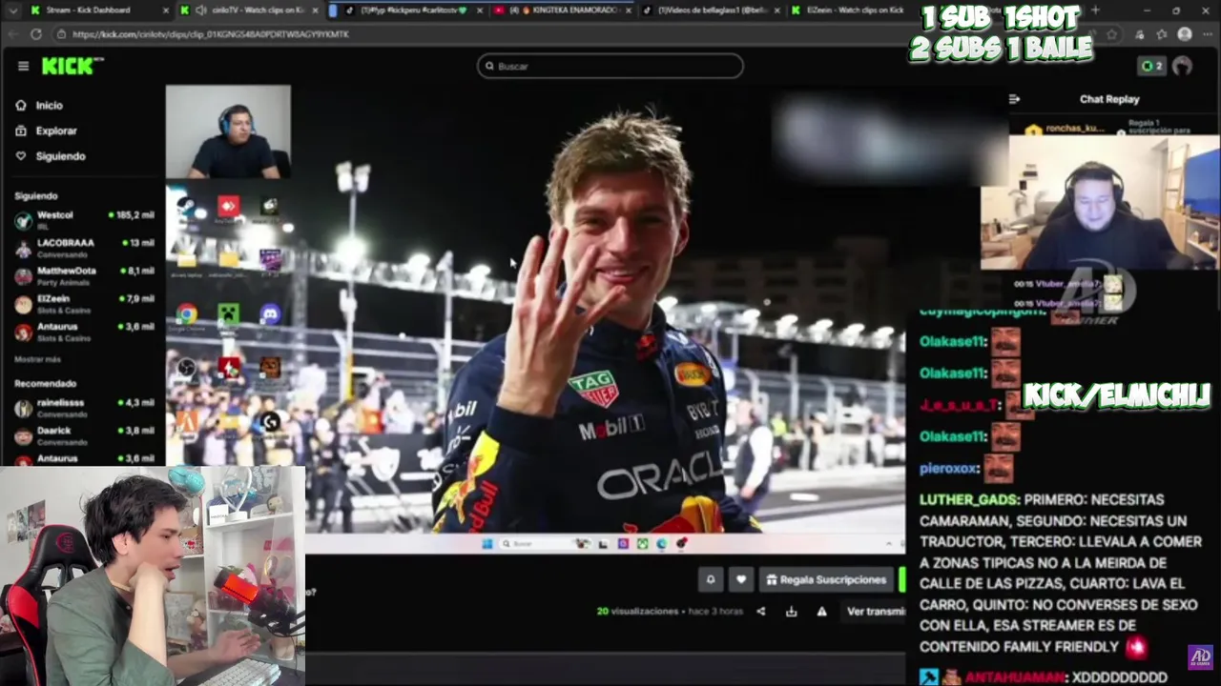Open Daarick recommended channel
Viewport: 1221px width, 686px height.
[x=84, y=434]
